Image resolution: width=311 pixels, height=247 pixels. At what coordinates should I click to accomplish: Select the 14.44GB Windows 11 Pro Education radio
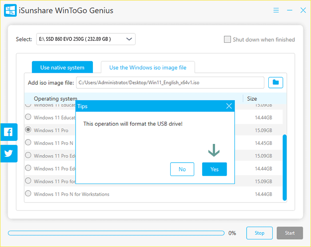click(x=28, y=168)
